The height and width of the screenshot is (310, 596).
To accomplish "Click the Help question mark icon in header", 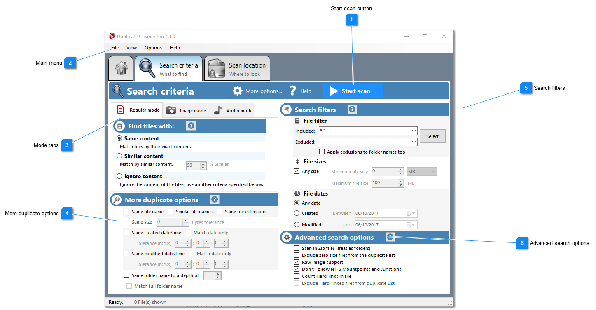I will [293, 91].
